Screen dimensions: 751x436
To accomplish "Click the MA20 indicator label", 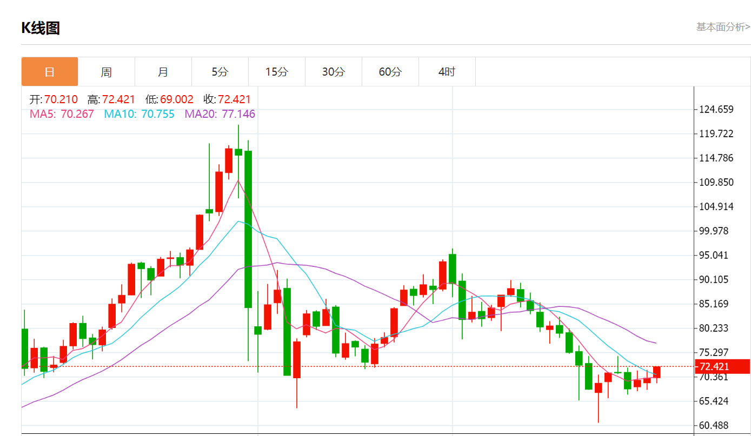I will coord(220,114).
